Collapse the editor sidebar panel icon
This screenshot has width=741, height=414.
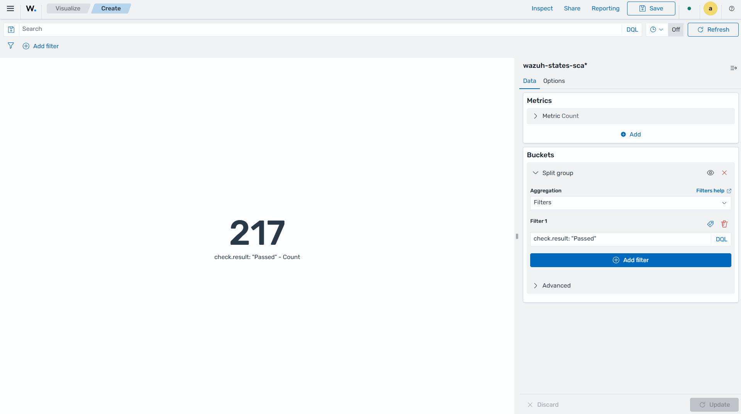(733, 68)
